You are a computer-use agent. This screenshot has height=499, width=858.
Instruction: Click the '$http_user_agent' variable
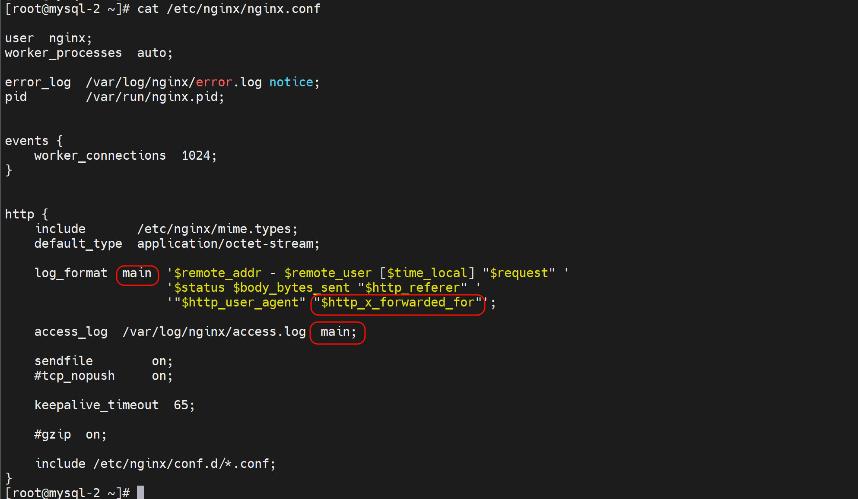pos(240,303)
